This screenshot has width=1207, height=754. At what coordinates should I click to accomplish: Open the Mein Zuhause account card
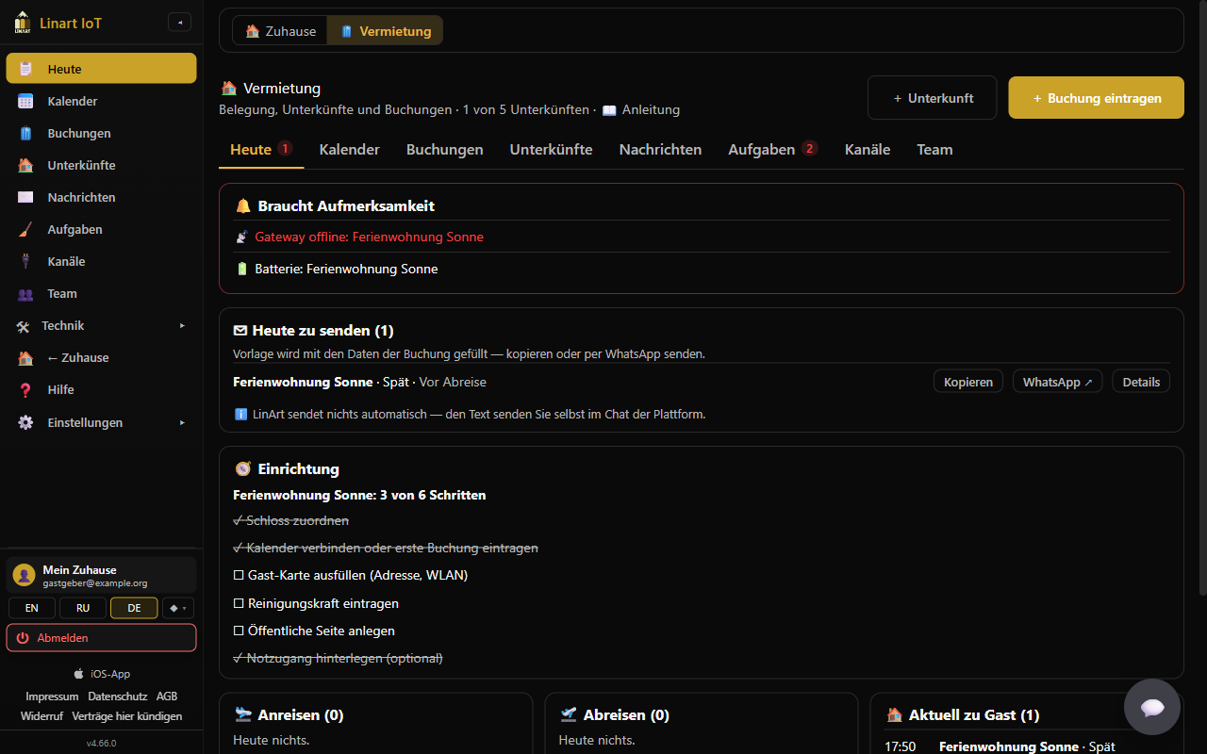tap(101, 575)
